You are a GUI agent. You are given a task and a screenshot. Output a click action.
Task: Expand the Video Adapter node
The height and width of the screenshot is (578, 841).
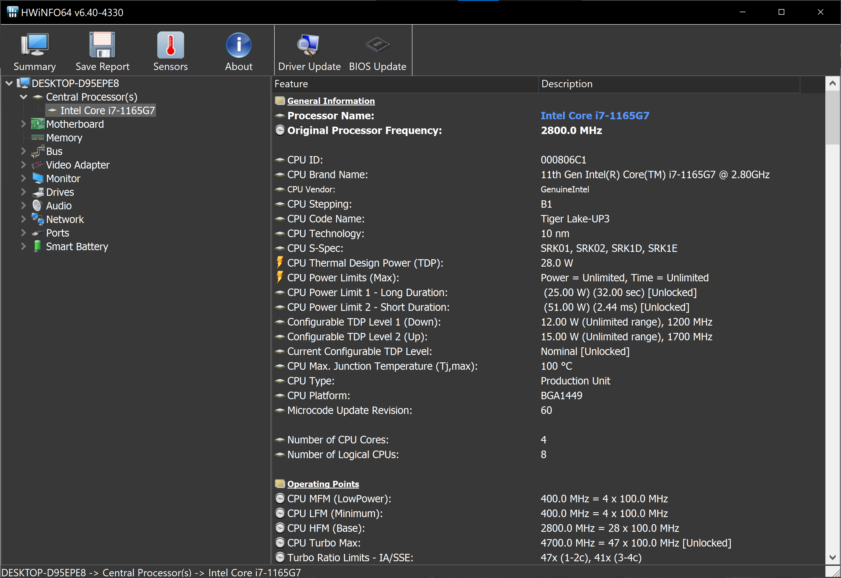24,165
